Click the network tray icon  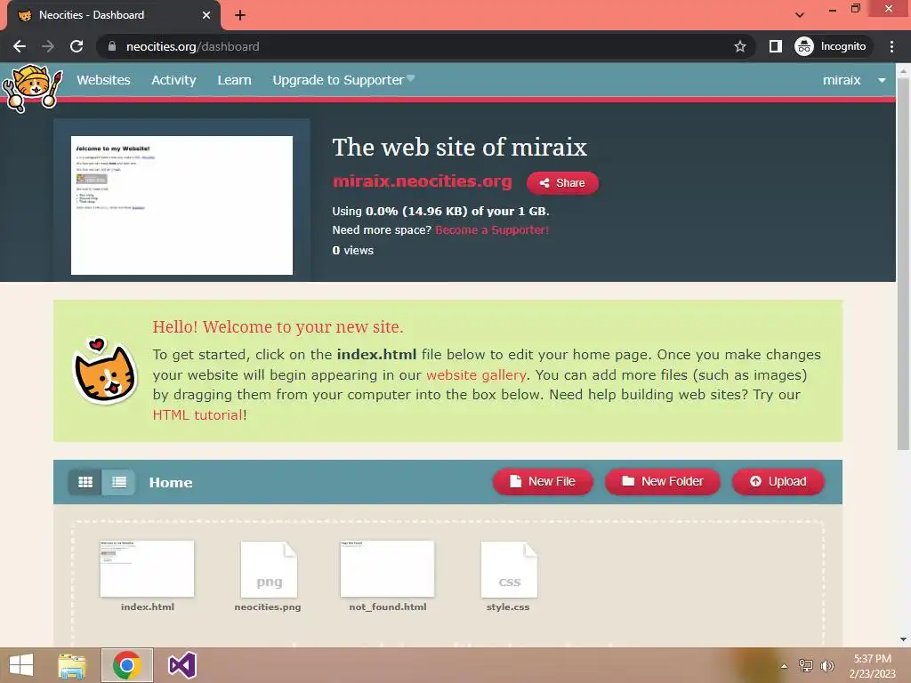806,666
